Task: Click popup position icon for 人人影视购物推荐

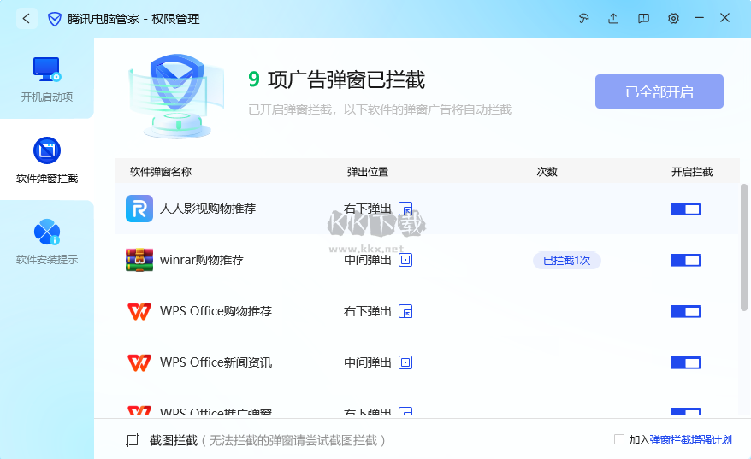Action: pyautogui.click(x=405, y=209)
